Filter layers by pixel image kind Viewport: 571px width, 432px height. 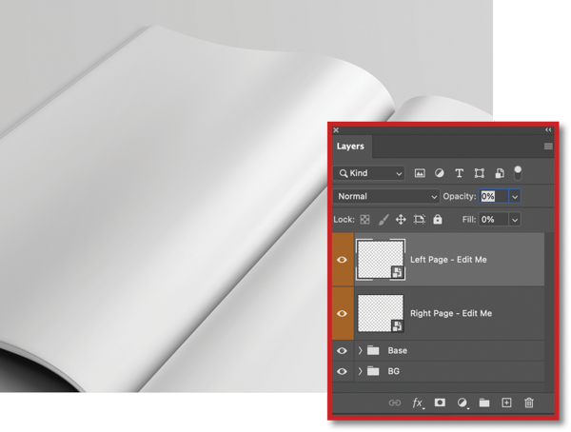(x=420, y=173)
